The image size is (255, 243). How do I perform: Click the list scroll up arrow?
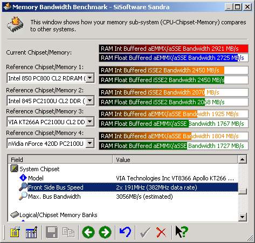point(242,159)
